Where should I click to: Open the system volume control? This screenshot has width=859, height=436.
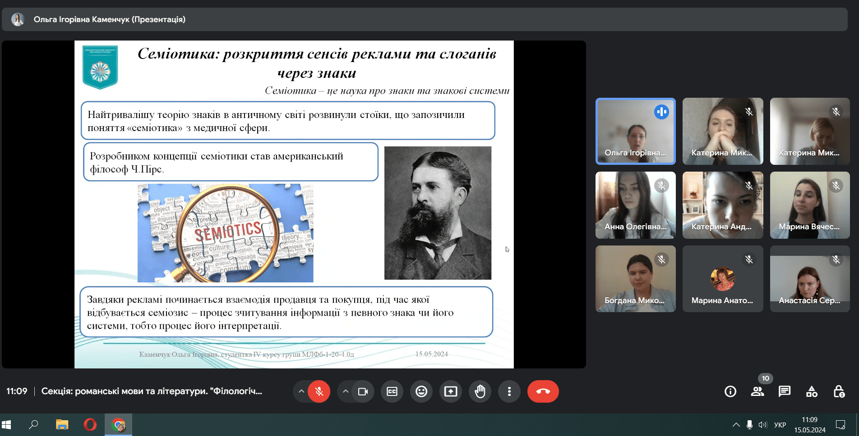(763, 424)
